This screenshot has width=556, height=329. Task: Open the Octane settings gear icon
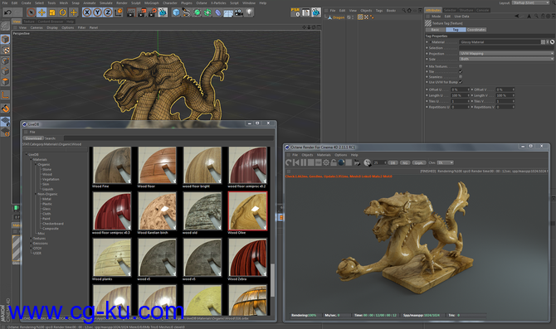click(326, 162)
